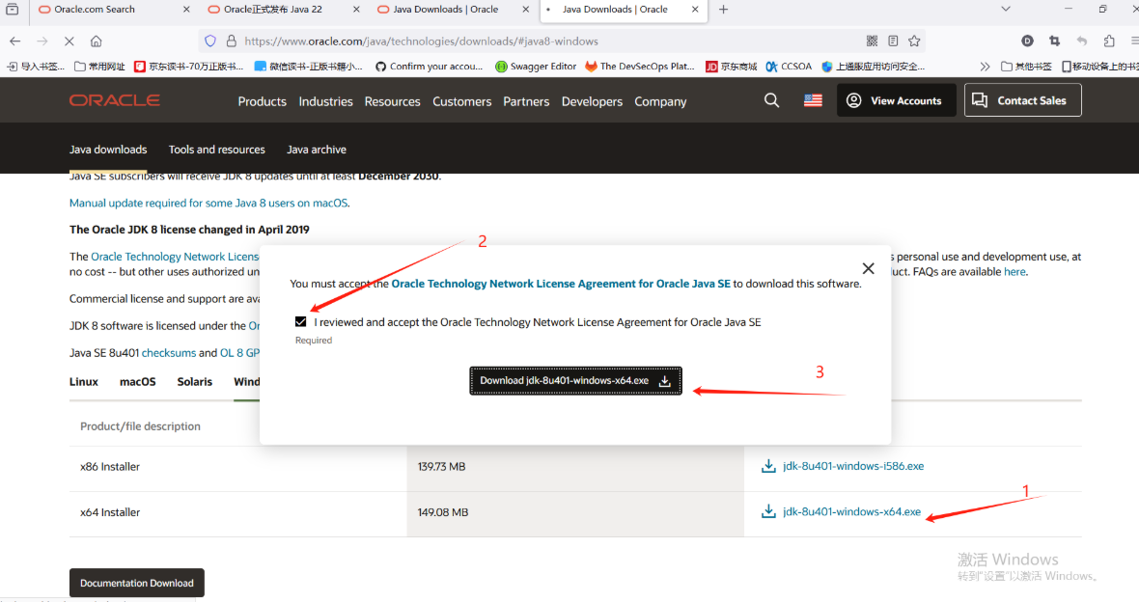Open Swagger Editor bookmark
This screenshot has height=602, width=1139.
536,66
